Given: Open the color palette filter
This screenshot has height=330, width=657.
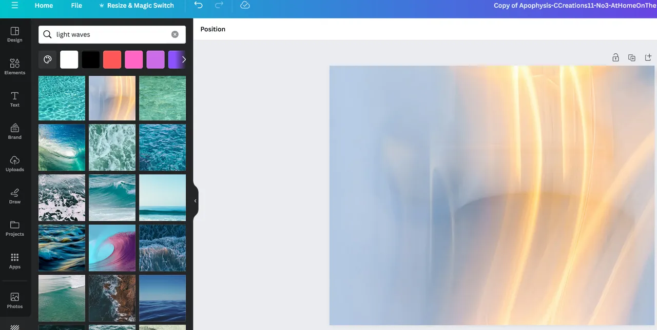Looking at the screenshot, I should coord(48,59).
